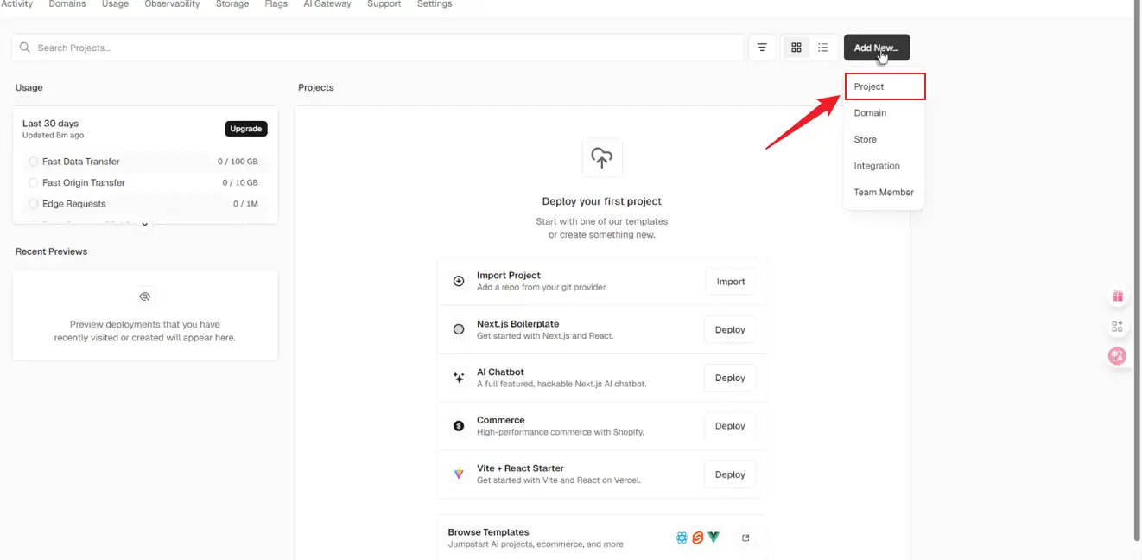Click the Vue logo in Browse Templates

tap(714, 538)
